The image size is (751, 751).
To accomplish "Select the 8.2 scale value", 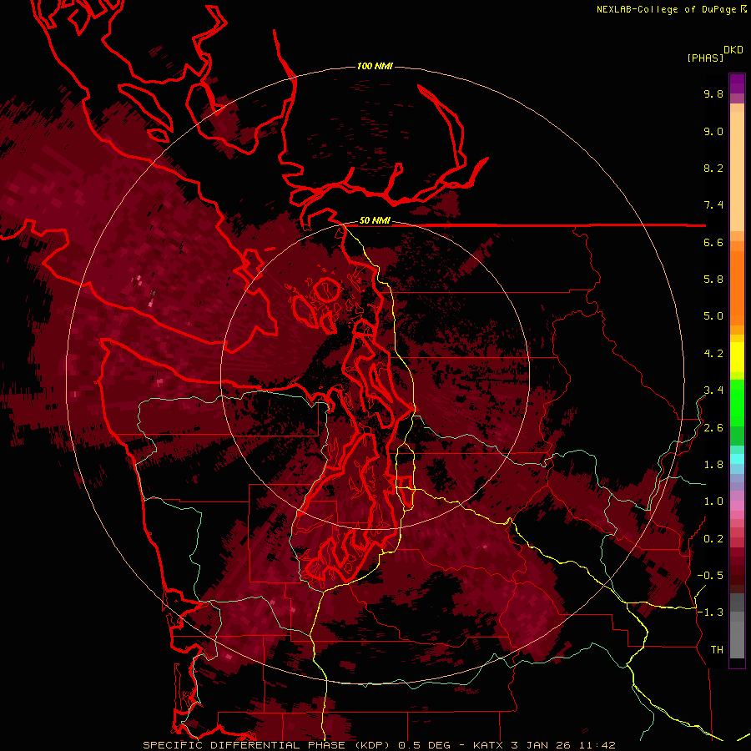I will (x=713, y=168).
